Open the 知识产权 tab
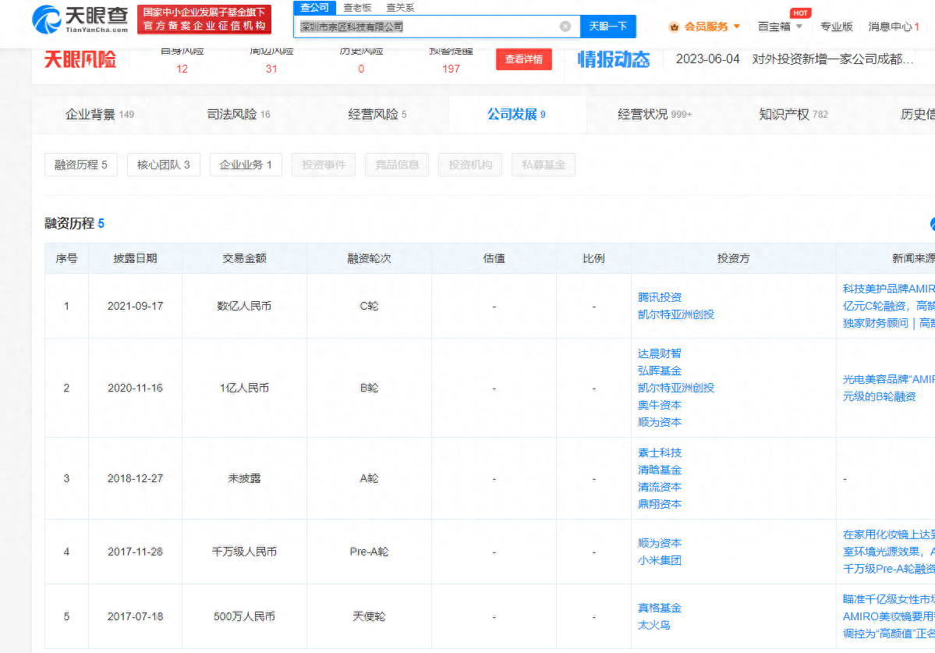 point(793,115)
